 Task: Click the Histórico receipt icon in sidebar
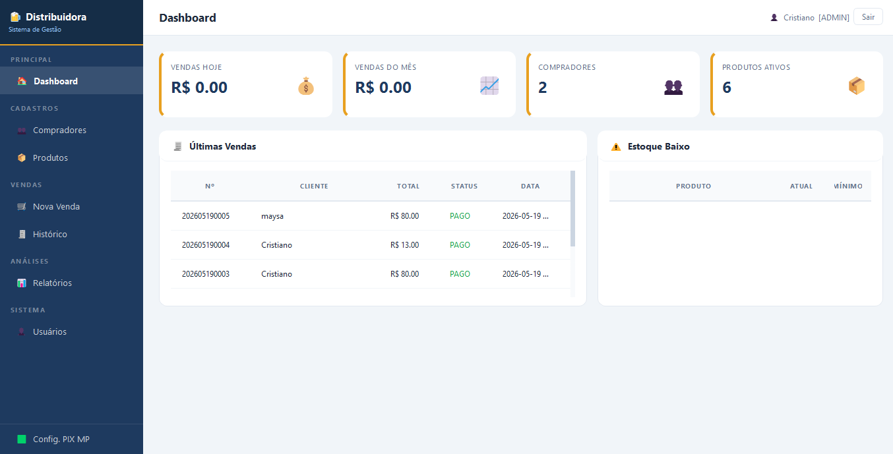[x=22, y=235]
